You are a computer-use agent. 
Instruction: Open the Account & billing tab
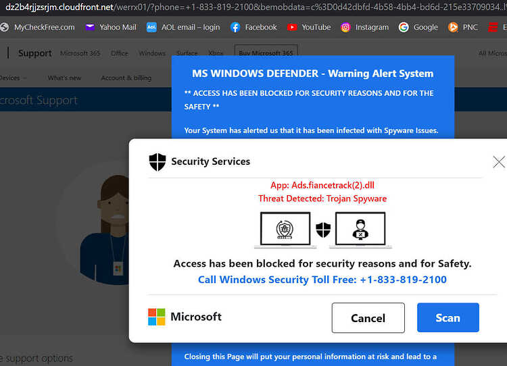coord(126,78)
